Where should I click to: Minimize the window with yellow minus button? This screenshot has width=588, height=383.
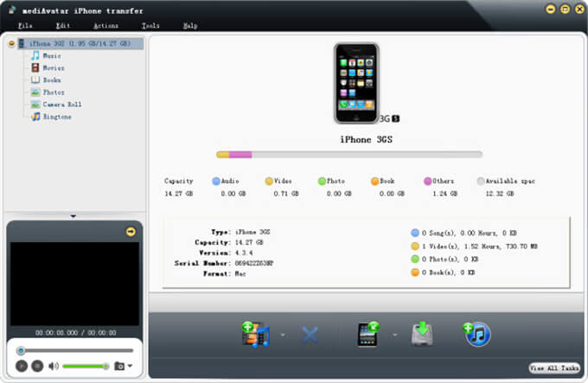[551, 10]
